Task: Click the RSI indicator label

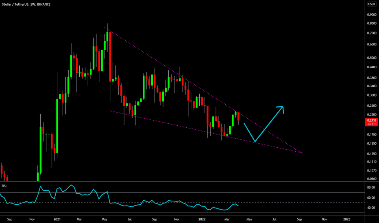Action: [x=4, y=186]
